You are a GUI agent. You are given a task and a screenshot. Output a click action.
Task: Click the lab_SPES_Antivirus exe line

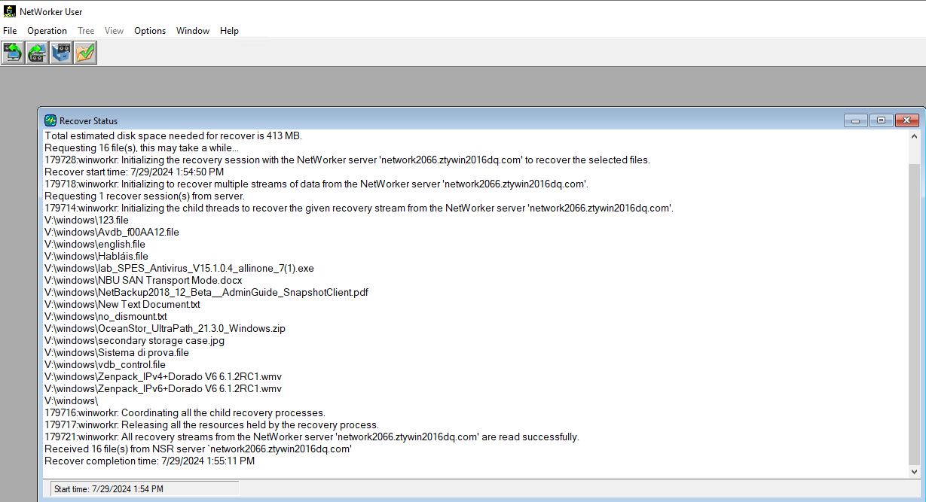click(x=179, y=269)
